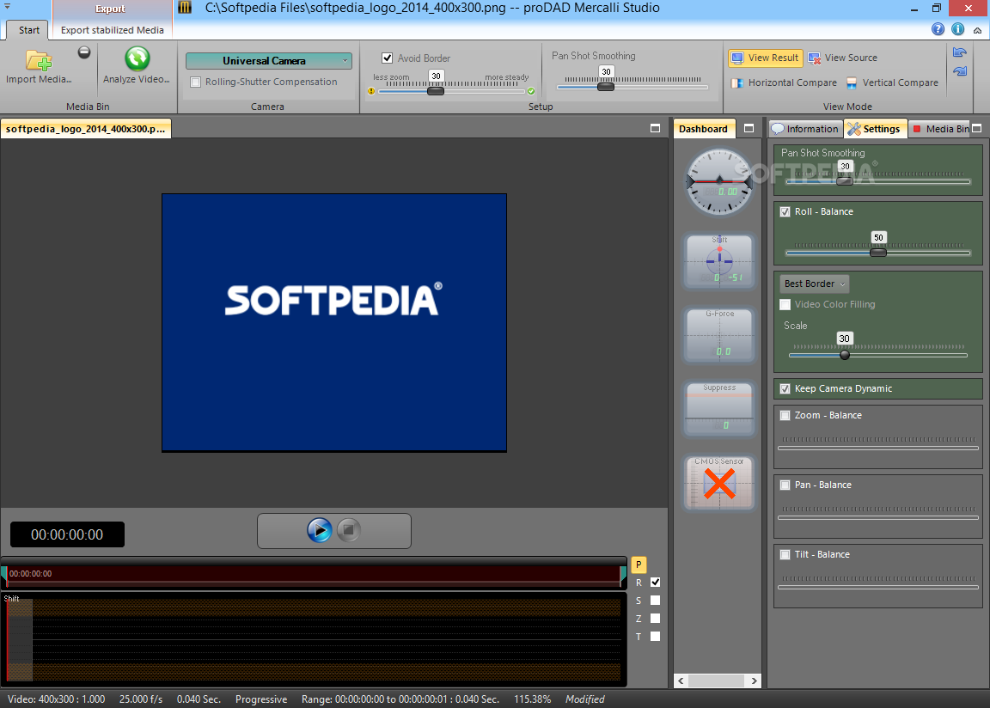Image resolution: width=990 pixels, height=708 pixels.
Task: Click the red timeline range bar
Action: click(x=314, y=574)
